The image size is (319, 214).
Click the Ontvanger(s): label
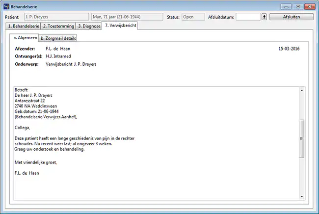pos(28,56)
